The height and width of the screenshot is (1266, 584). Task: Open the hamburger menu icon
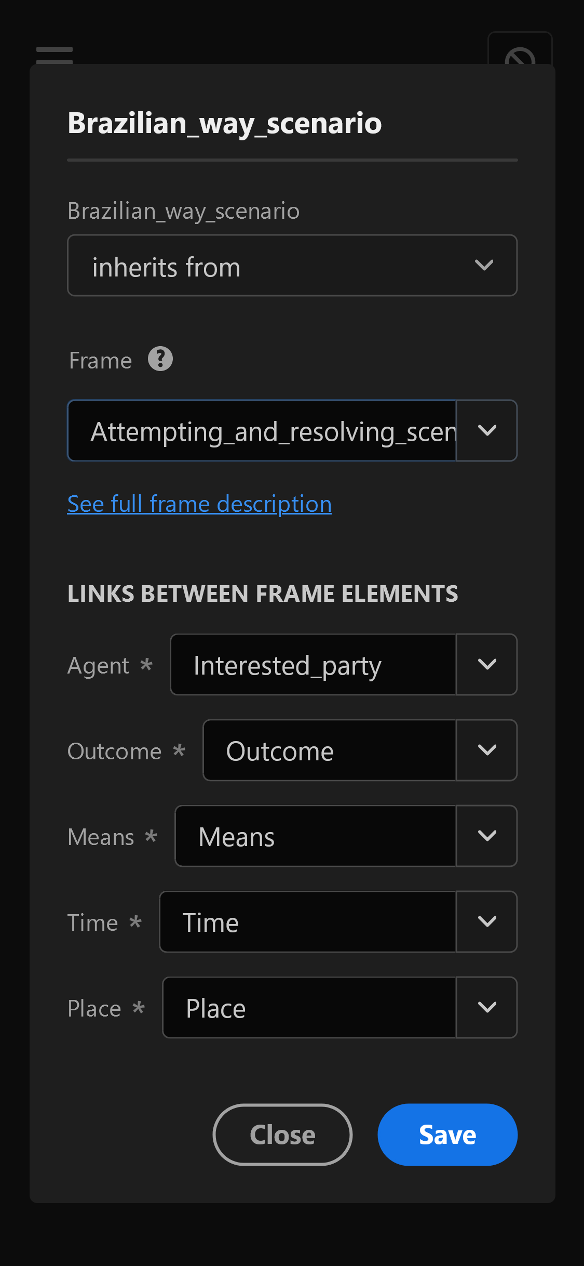point(55,55)
